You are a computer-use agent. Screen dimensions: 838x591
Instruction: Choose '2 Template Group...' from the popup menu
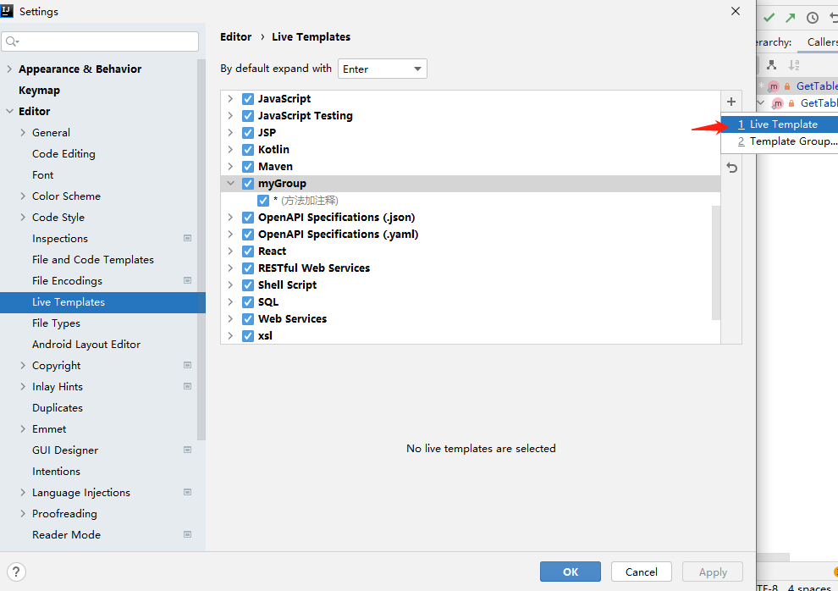(x=780, y=141)
